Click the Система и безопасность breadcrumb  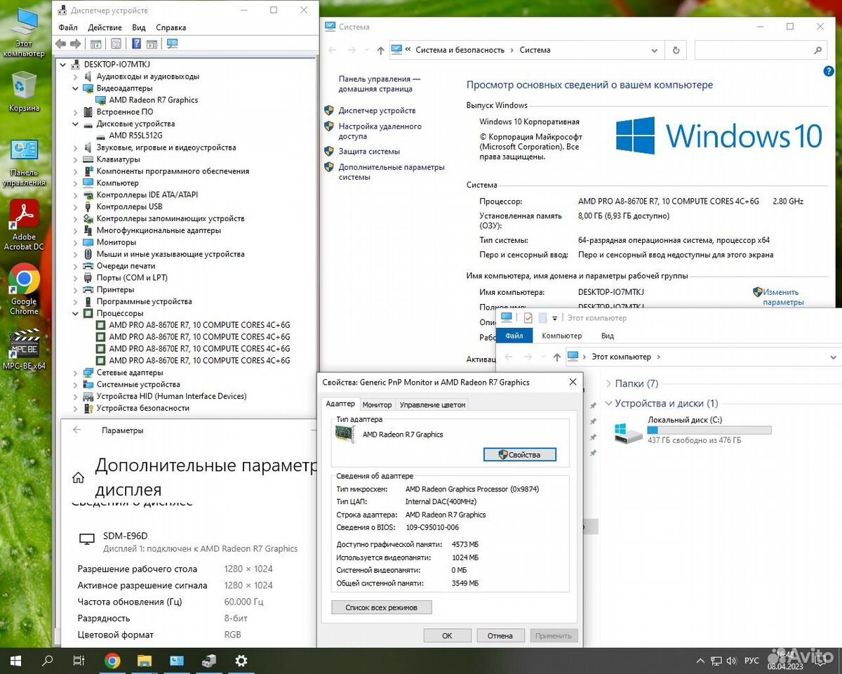pyautogui.click(x=460, y=51)
